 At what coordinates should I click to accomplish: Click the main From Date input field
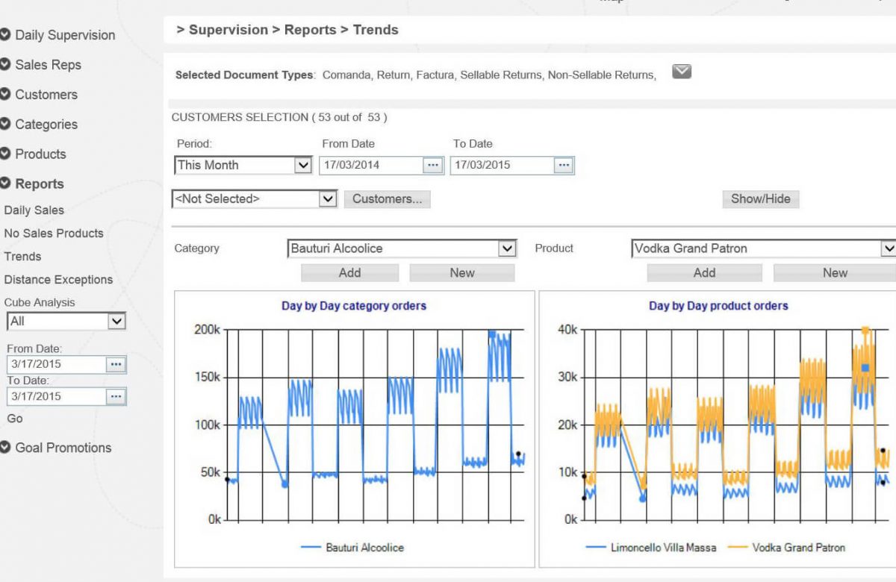370,165
